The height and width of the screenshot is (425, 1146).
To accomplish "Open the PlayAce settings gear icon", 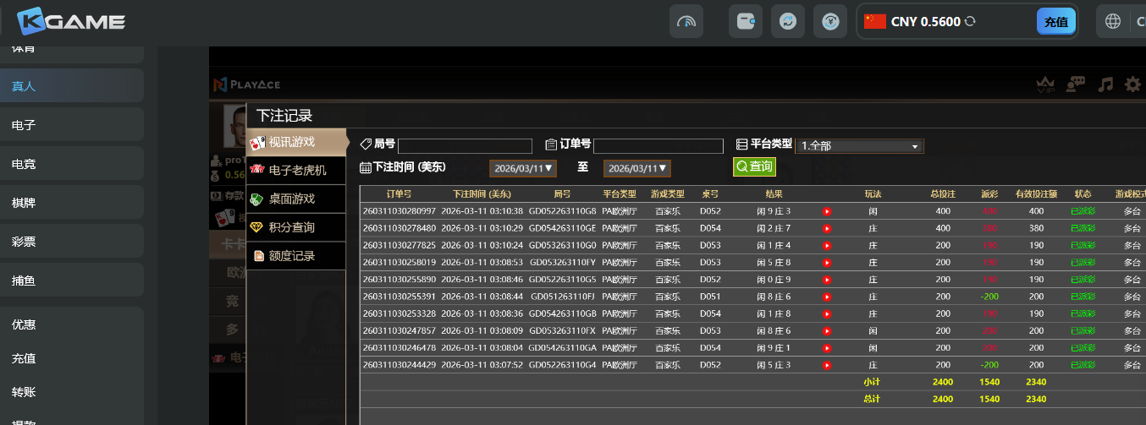I will (x=1132, y=84).
